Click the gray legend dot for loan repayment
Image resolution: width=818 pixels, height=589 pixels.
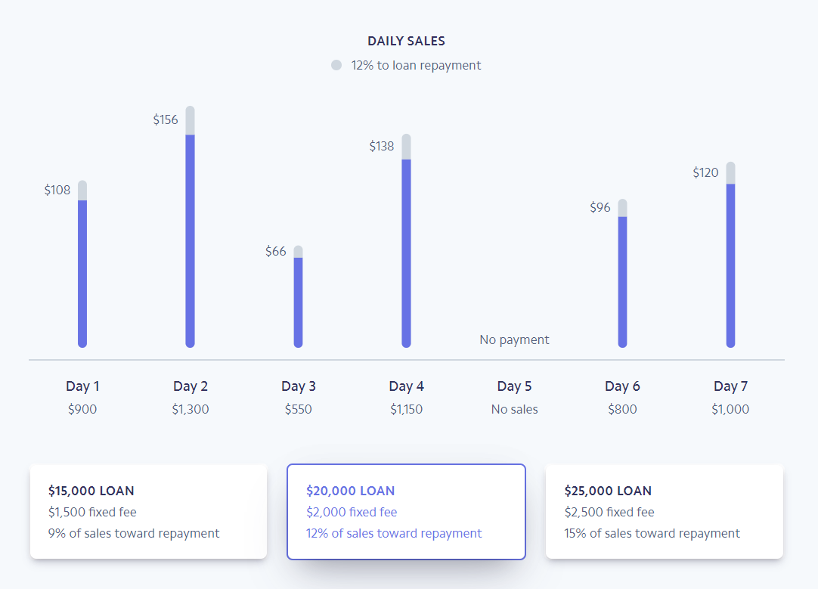(336, 65)
